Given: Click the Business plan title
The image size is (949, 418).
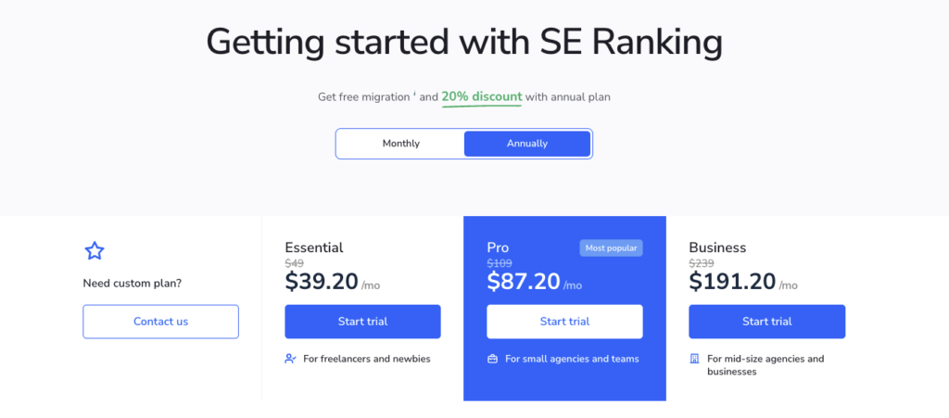Looking at the screenshot, I should click(x=717, y=247).
